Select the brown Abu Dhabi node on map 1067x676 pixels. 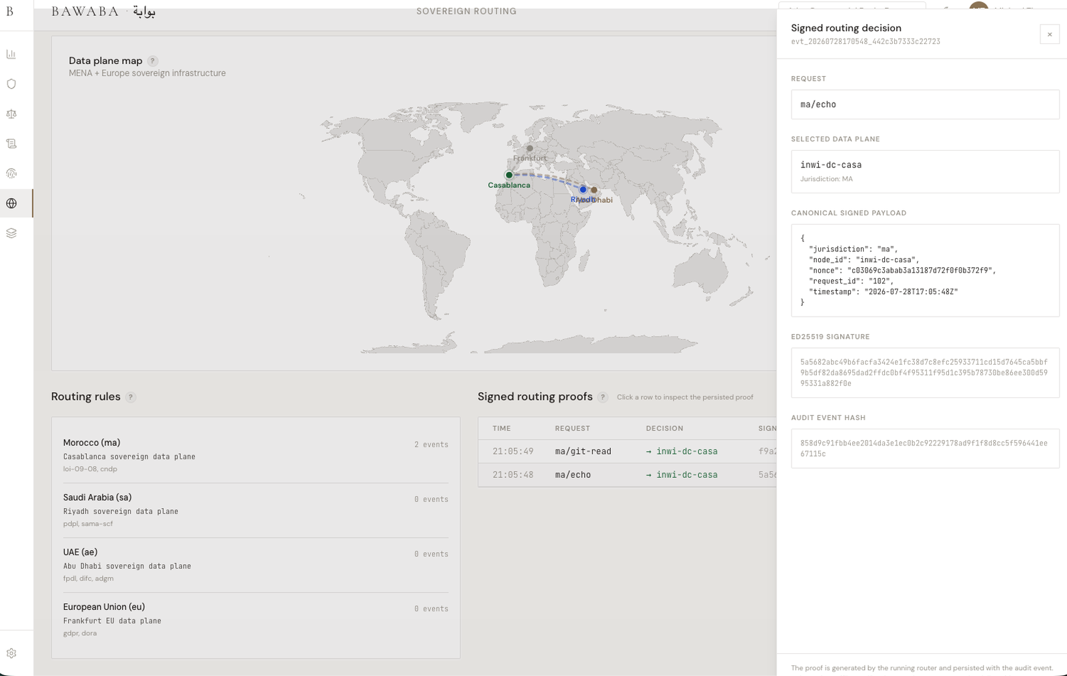(x=594, y=190)
